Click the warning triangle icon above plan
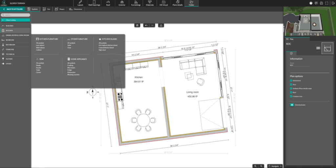The height and width of the screenshot is (168, 336). tap(161, 25)
